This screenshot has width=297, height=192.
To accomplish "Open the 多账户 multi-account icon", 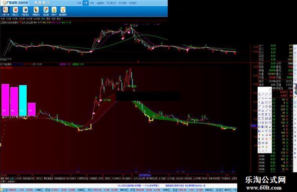I will tap(54, 11).
